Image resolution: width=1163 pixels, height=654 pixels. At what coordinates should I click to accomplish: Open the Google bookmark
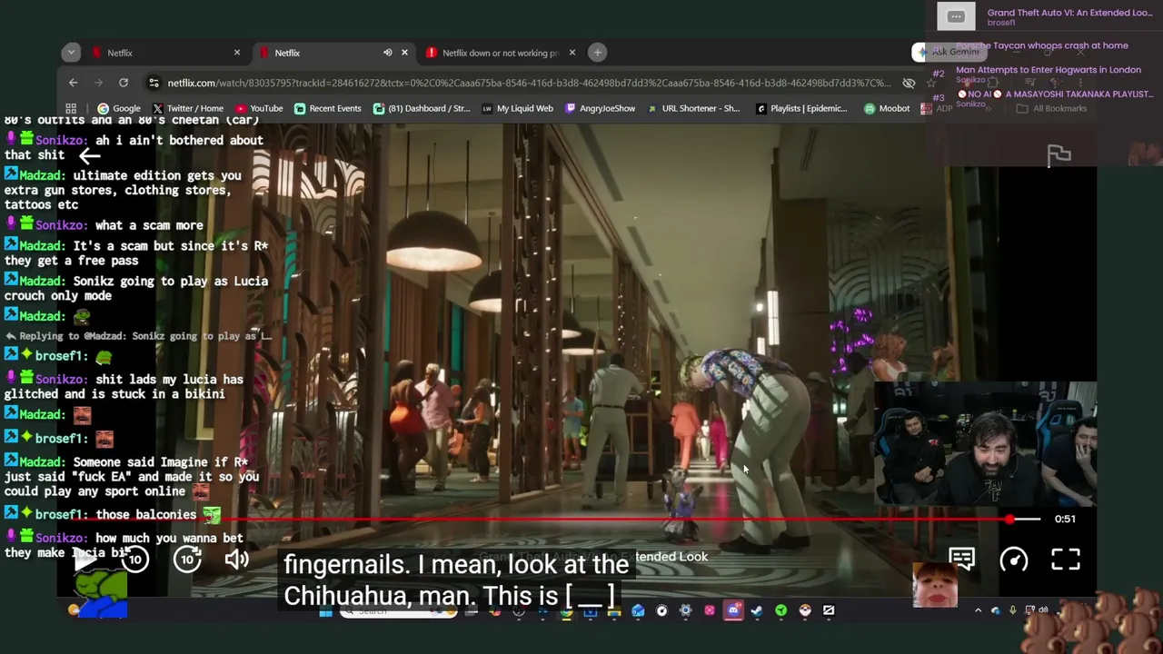point(118,108)
